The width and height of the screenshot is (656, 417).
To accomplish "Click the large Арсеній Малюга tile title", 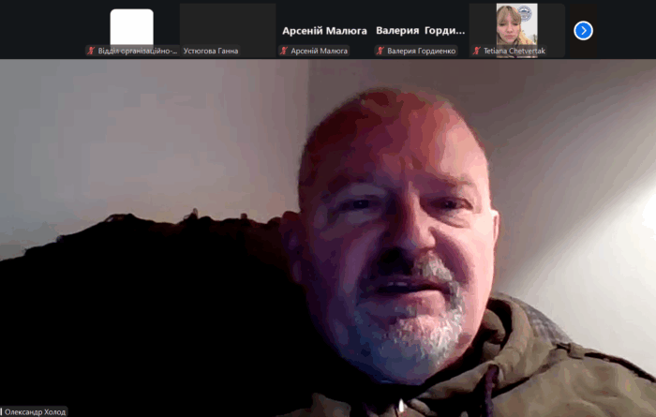I will click(x=324, y=30).
